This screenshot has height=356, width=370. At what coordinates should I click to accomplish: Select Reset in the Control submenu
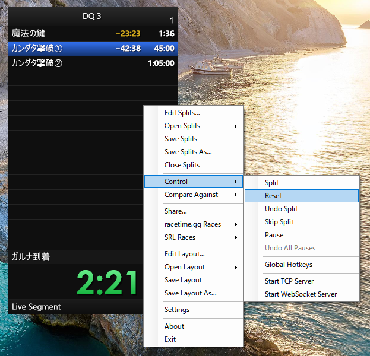(273, 196)
